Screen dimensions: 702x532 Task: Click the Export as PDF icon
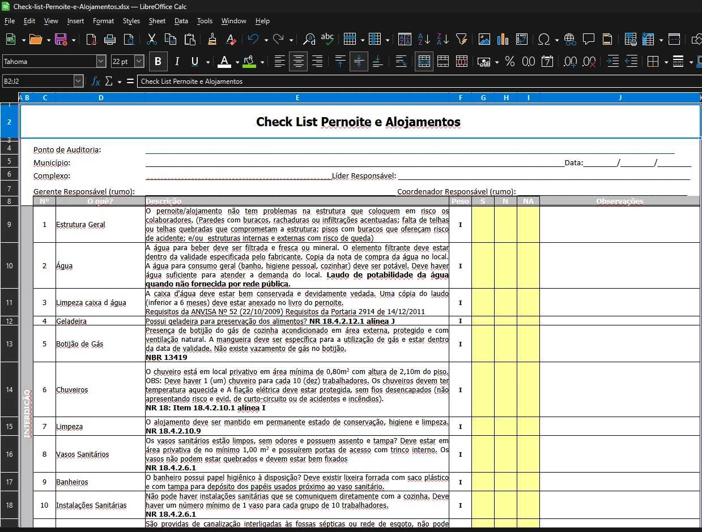pyautogui.click(x=91, y=39)
